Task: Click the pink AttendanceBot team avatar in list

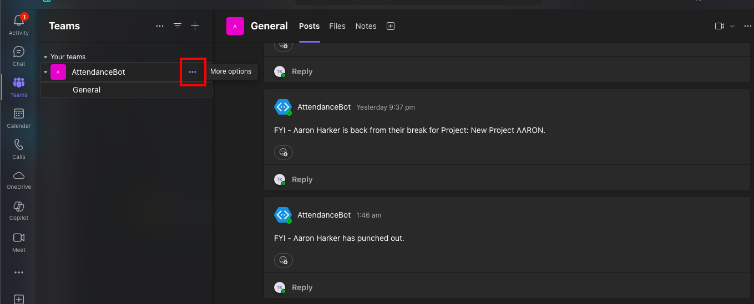Action: tap(58, 72)
